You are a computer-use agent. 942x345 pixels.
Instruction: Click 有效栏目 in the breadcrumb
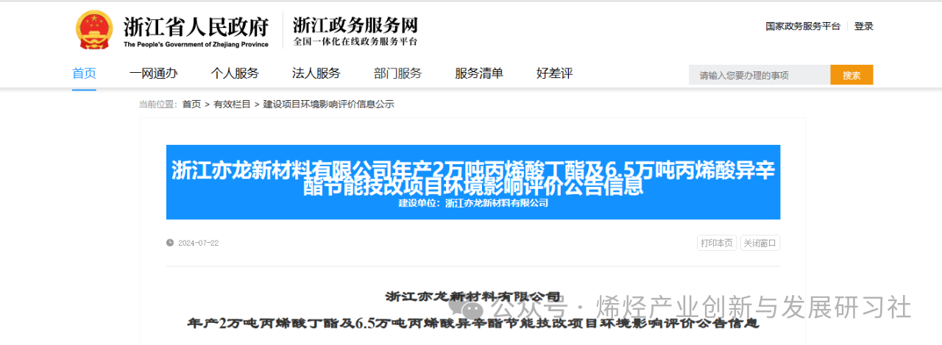tap(232, 104)
